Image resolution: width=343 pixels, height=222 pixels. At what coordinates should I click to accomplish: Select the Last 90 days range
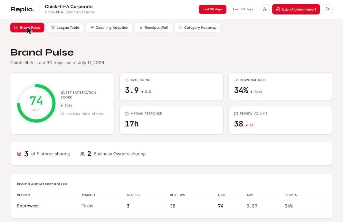click(243, 9)
